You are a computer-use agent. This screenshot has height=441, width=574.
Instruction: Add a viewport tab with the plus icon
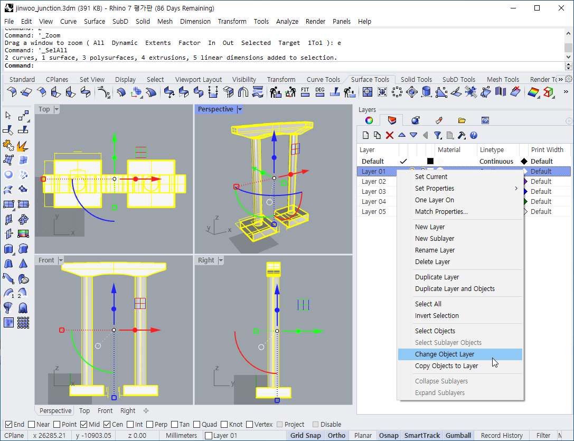pos(146,410)
